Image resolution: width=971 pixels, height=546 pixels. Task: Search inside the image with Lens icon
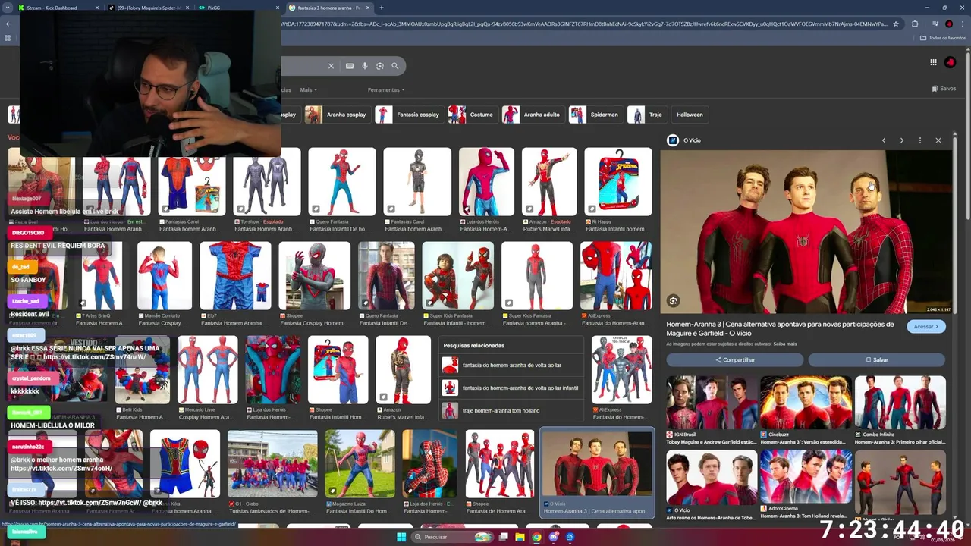pyautogui.click(x=673, y=301)
